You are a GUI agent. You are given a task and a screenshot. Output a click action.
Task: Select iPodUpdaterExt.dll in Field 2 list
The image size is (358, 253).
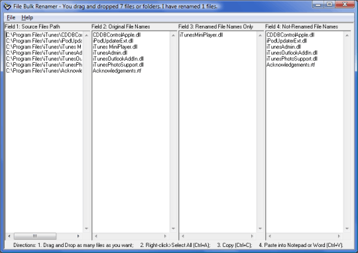pyautogui.click(x=113, y=41)
